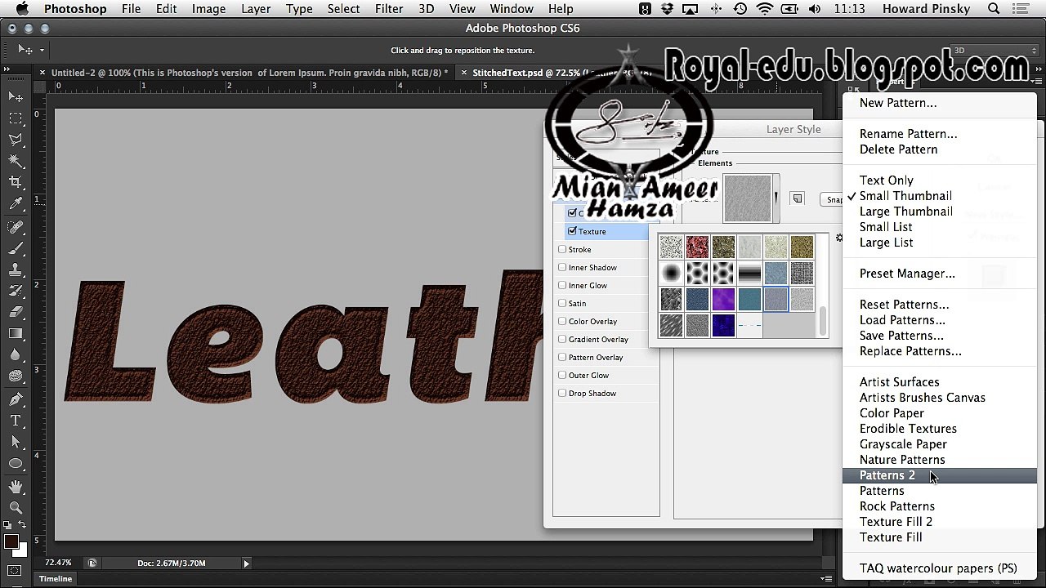
Task: Enable the Pattern Overlay effect
Action: pos(562,357)
